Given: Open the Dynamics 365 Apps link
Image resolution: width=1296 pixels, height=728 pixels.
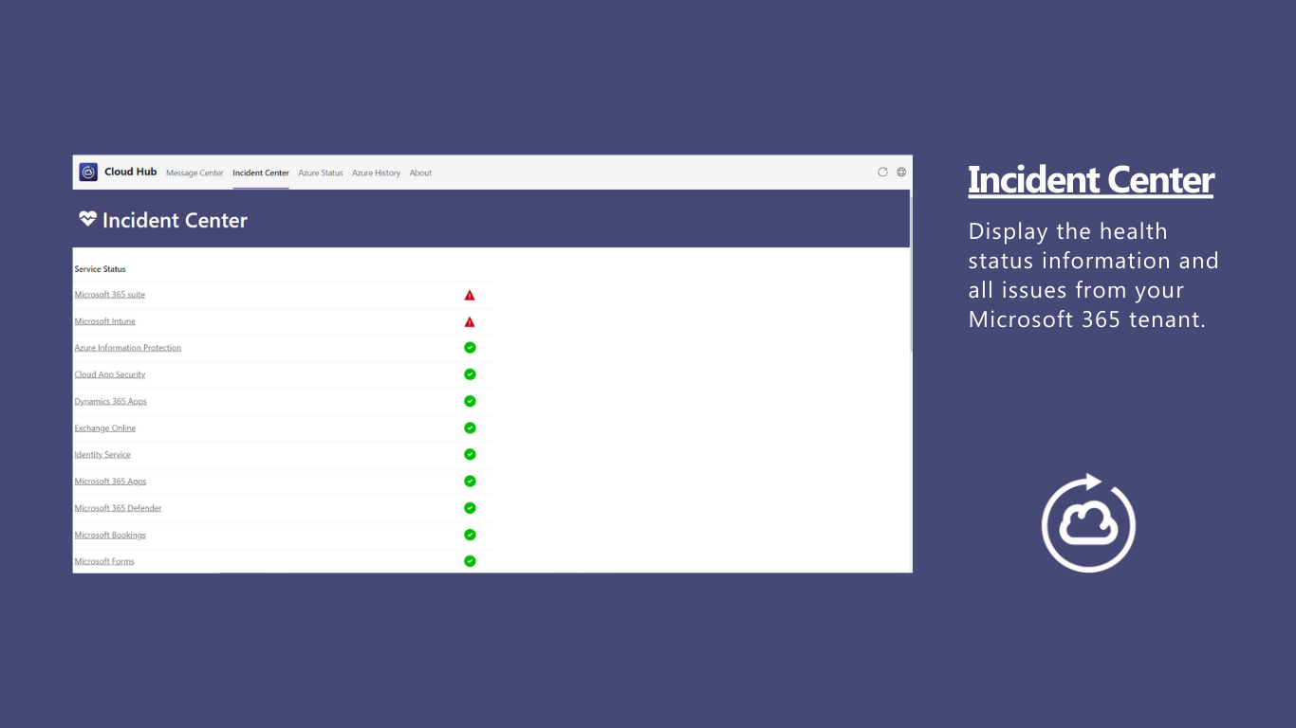Looking at the screenshot, I should click(x=111, y=401).
